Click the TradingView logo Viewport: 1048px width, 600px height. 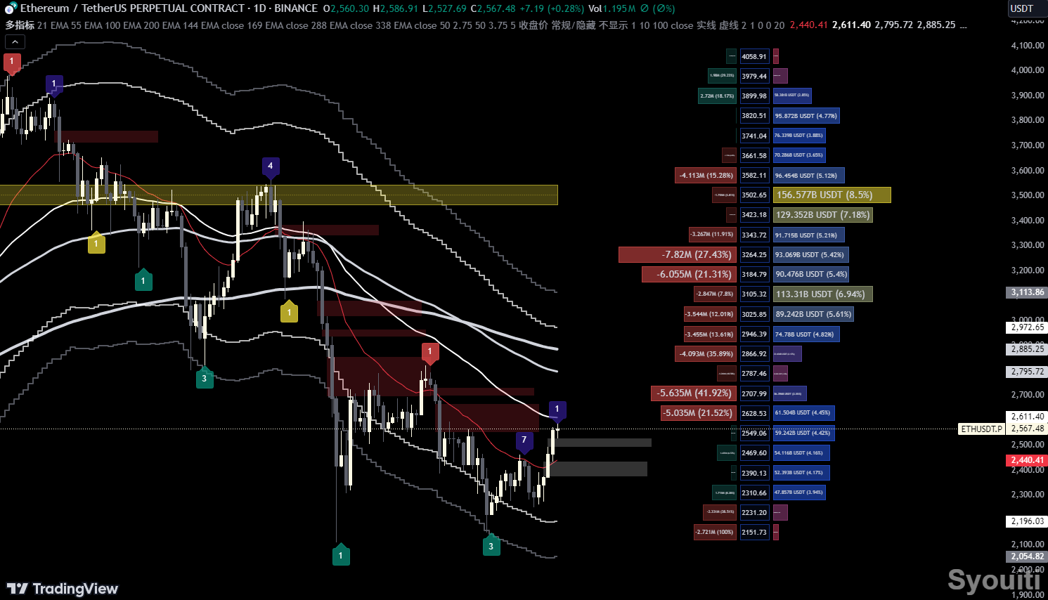[63, 589]
